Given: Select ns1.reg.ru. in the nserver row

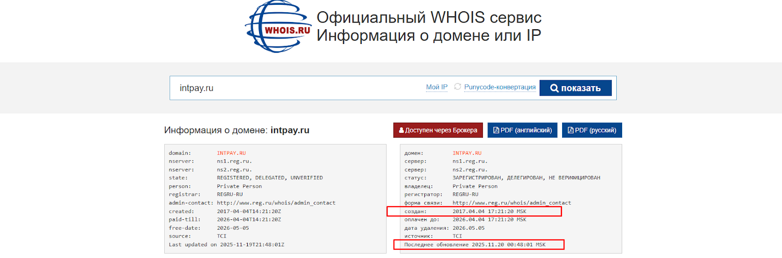Looking at the screenshot, I should 235,161.
